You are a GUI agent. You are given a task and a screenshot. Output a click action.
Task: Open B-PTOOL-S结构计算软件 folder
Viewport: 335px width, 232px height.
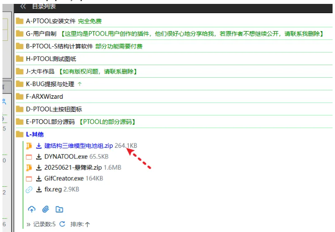(59, 46)
